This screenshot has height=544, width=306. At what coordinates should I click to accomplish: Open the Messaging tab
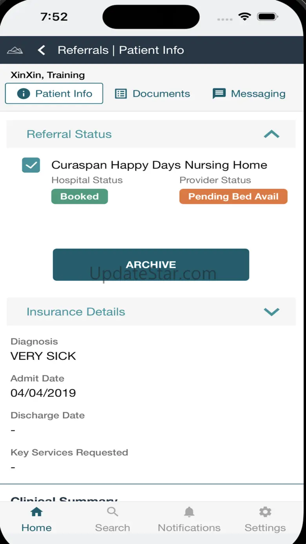[x=258, y=94]
